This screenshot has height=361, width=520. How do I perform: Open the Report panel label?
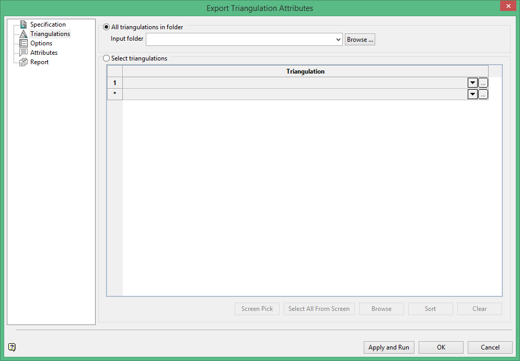coord(40,62)
